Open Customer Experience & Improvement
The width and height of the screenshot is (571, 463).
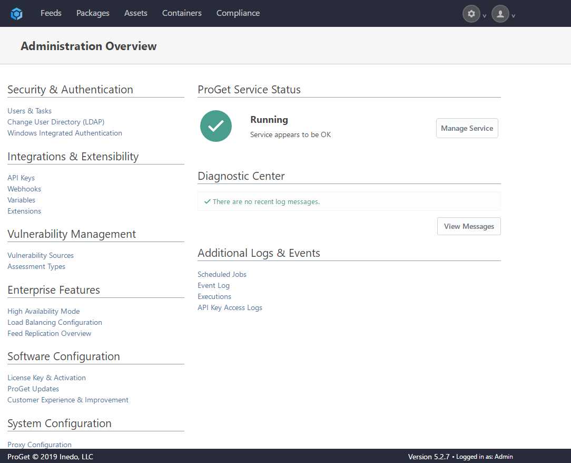(68, 400)
